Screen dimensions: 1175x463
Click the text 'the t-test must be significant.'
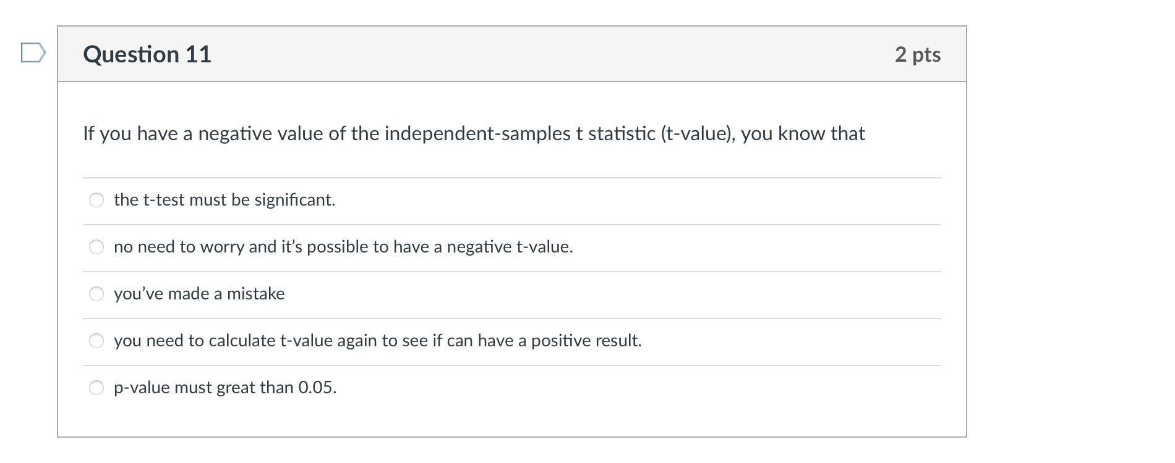(224, 200)
